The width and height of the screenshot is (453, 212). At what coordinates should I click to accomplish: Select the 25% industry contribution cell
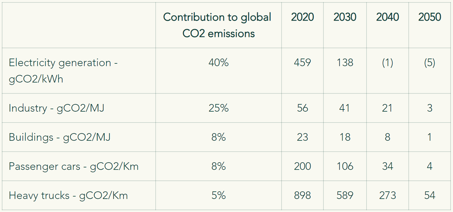(218, 108)
